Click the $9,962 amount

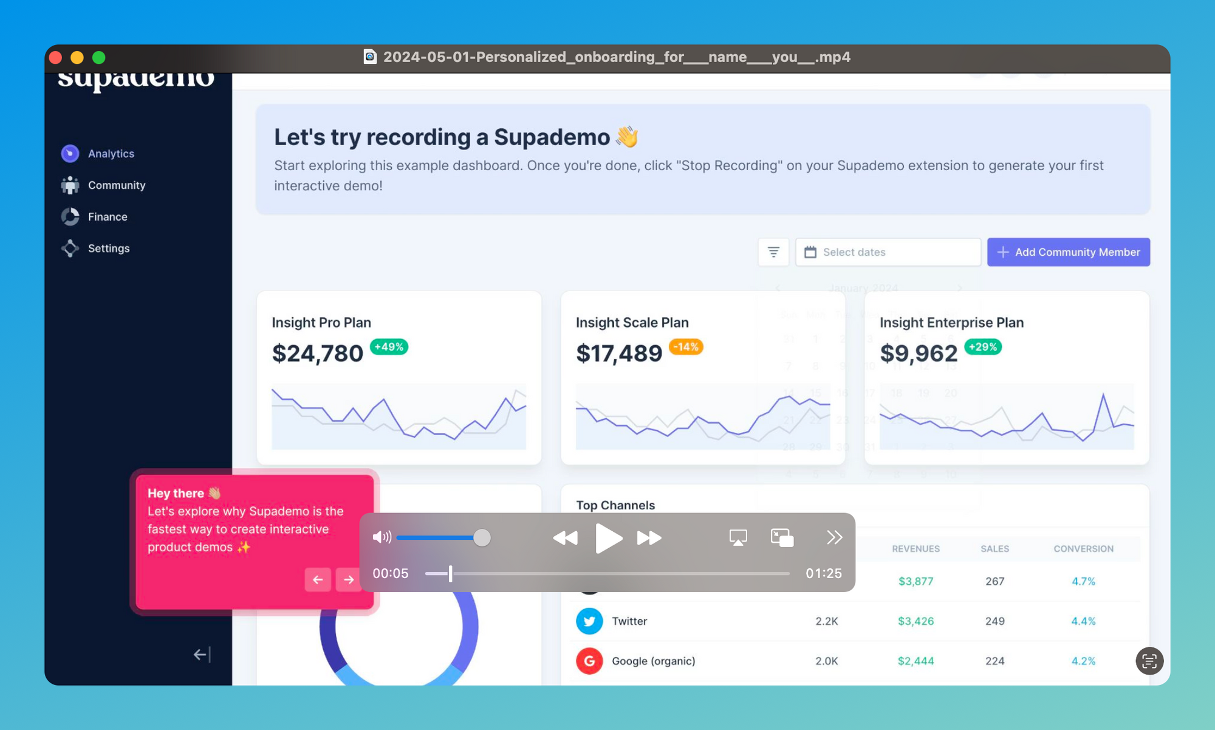(919, 353)
